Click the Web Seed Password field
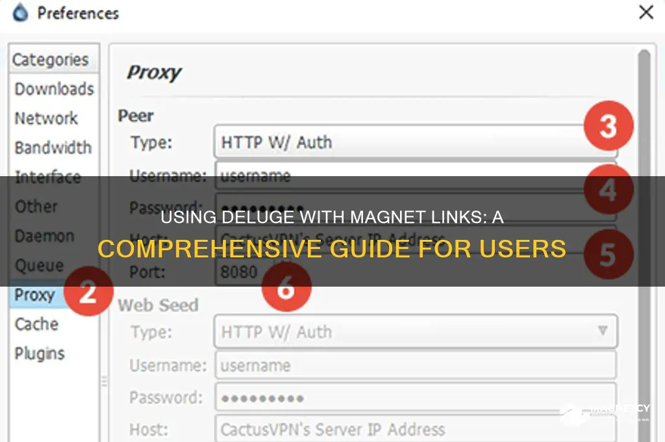 [x=416, y=398]
